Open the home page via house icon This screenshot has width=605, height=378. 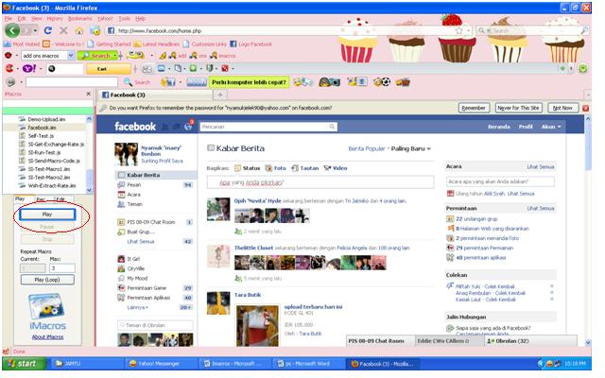[79, 30]
